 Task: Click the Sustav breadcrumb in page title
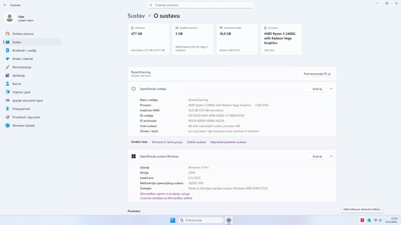tap(136, 16)
